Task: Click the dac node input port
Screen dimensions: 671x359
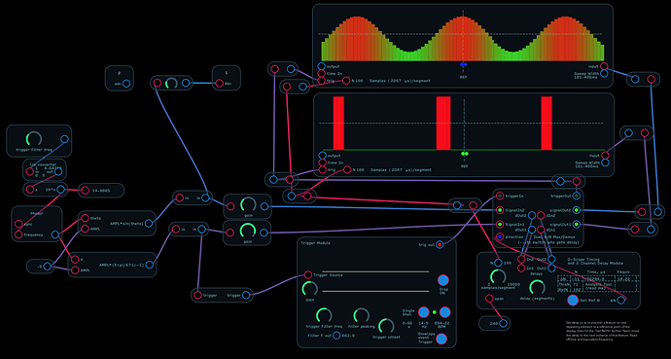Action: (219, 84)
